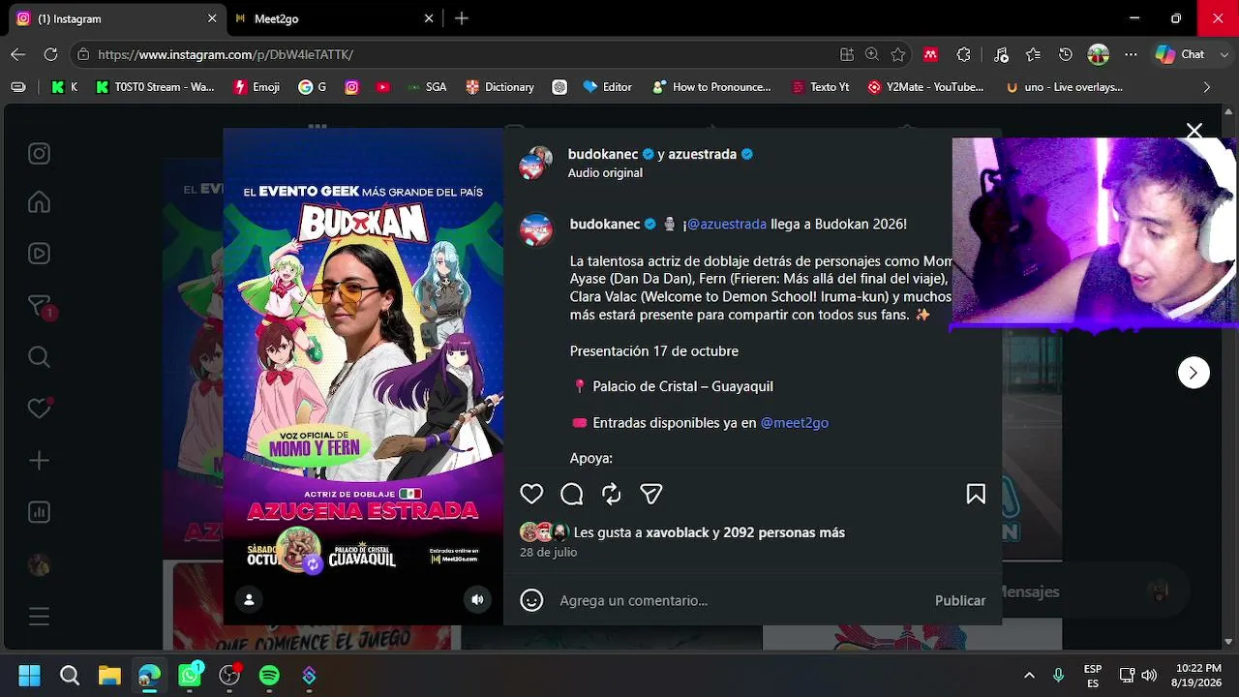Open the taskbar volume control
The width and height of the screenshot is (1239, 697).
(x=1149, y=675)
